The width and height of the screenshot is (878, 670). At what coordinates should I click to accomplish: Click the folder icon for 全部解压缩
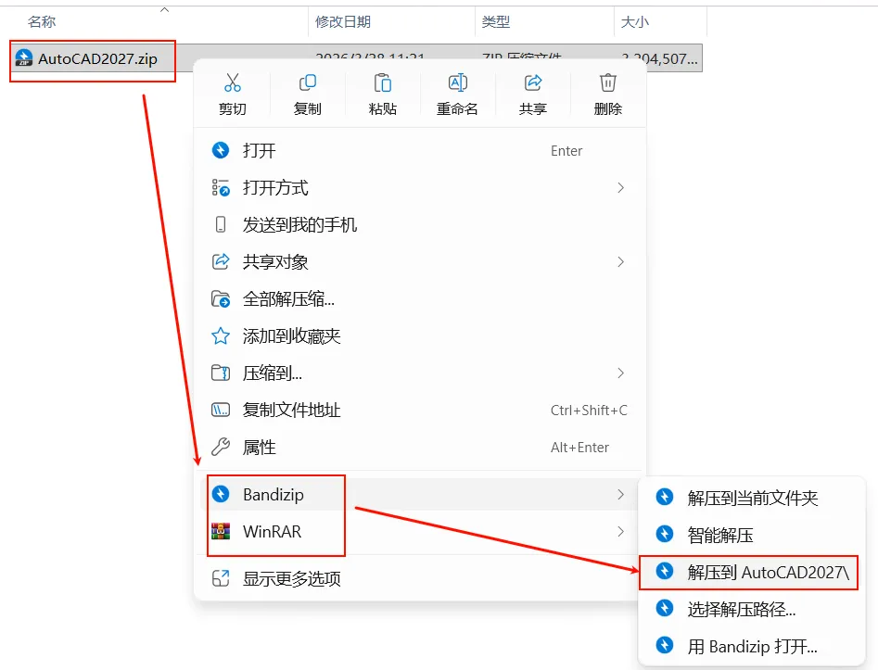(221, 299)
